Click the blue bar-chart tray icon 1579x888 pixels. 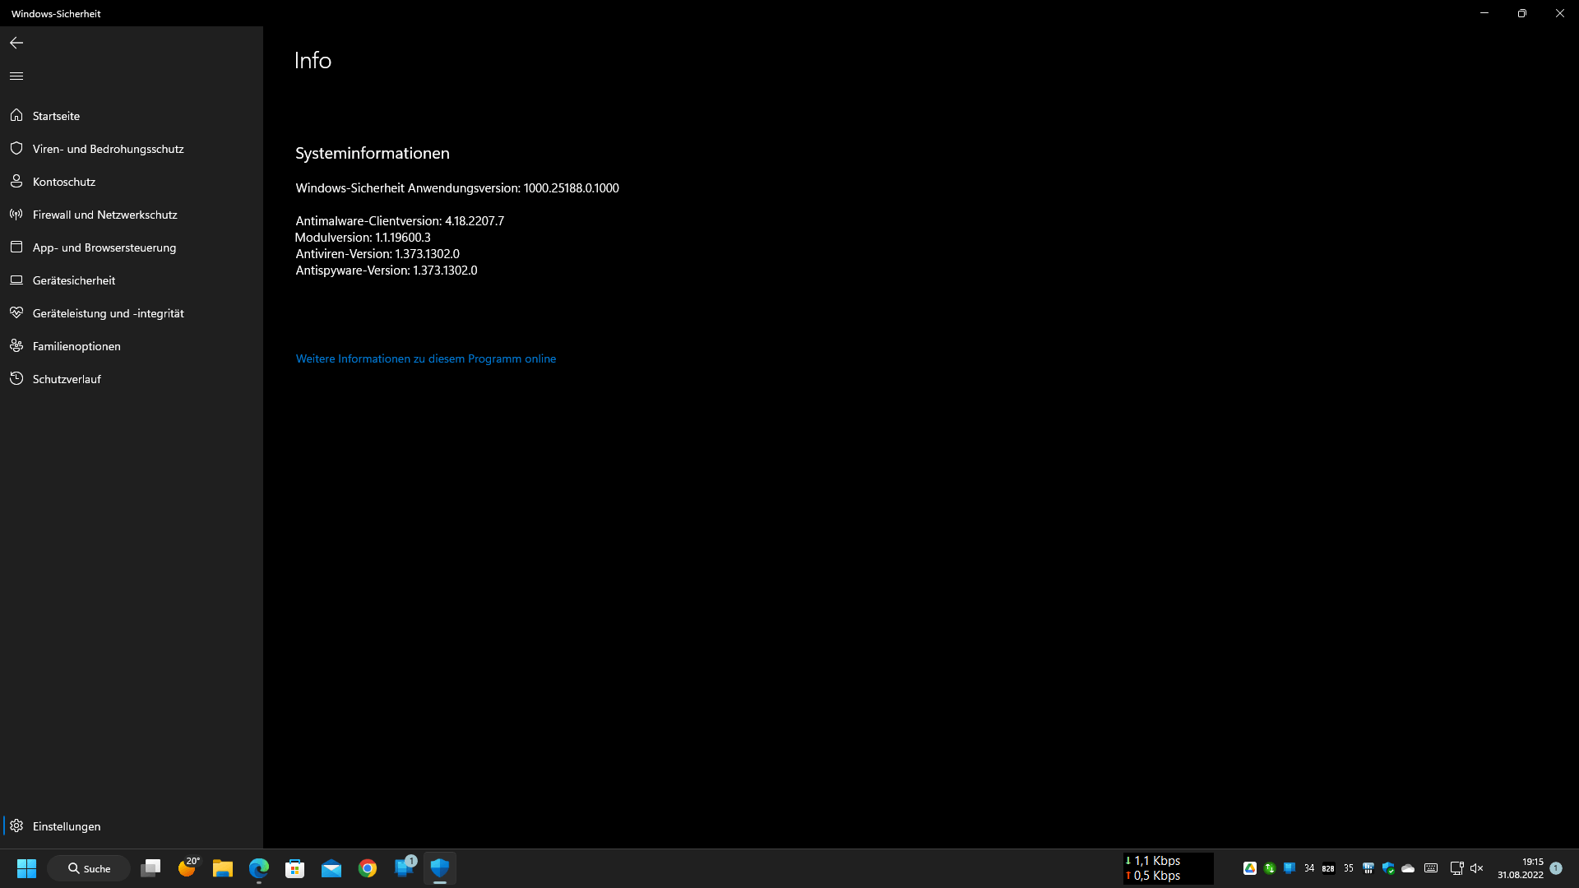click(x=1368, y=868)
